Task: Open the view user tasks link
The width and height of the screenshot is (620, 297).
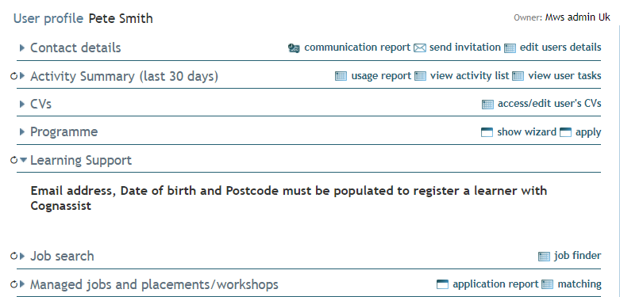Action: (564, 76)
